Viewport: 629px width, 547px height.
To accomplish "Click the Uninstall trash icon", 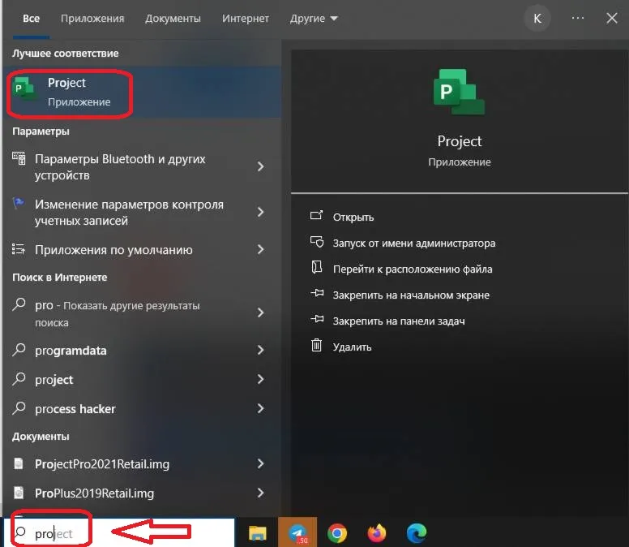I will click(x=316, y=345).
